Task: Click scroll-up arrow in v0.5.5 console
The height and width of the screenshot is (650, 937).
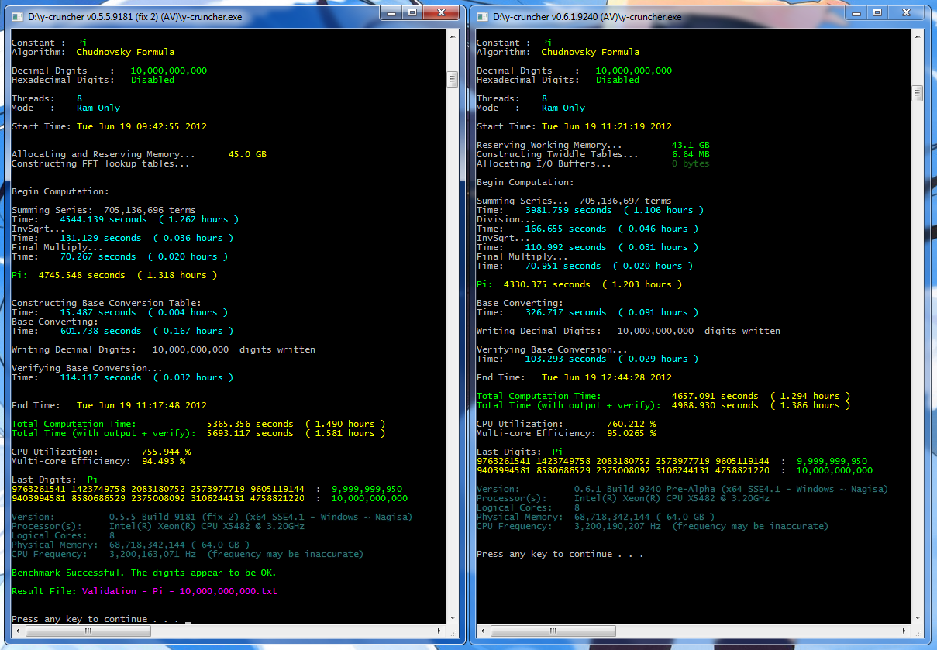Action: 452,35
